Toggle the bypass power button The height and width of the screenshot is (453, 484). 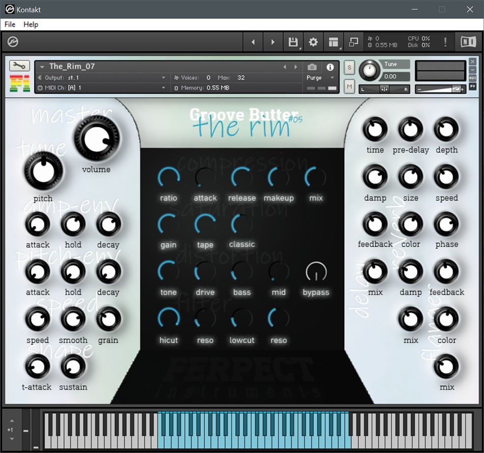(316, 272)
